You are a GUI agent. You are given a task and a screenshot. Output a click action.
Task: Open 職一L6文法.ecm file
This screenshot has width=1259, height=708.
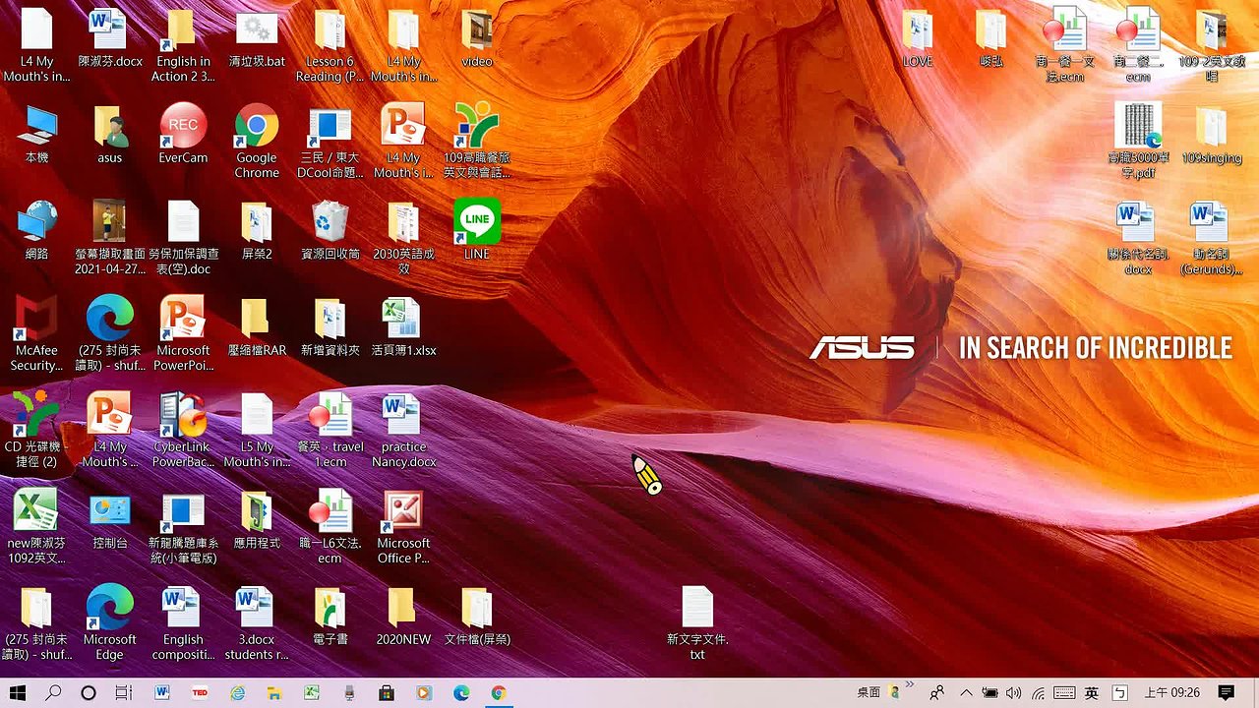click(x=330, y=528)
